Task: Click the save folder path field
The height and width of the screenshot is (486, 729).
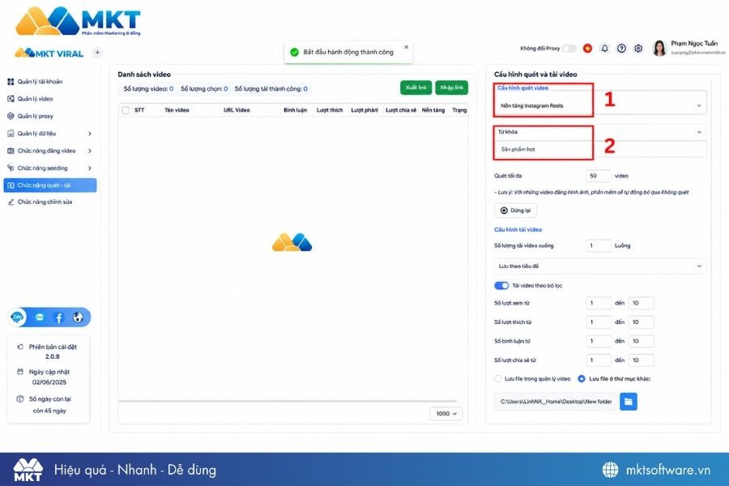Action: 556,402
